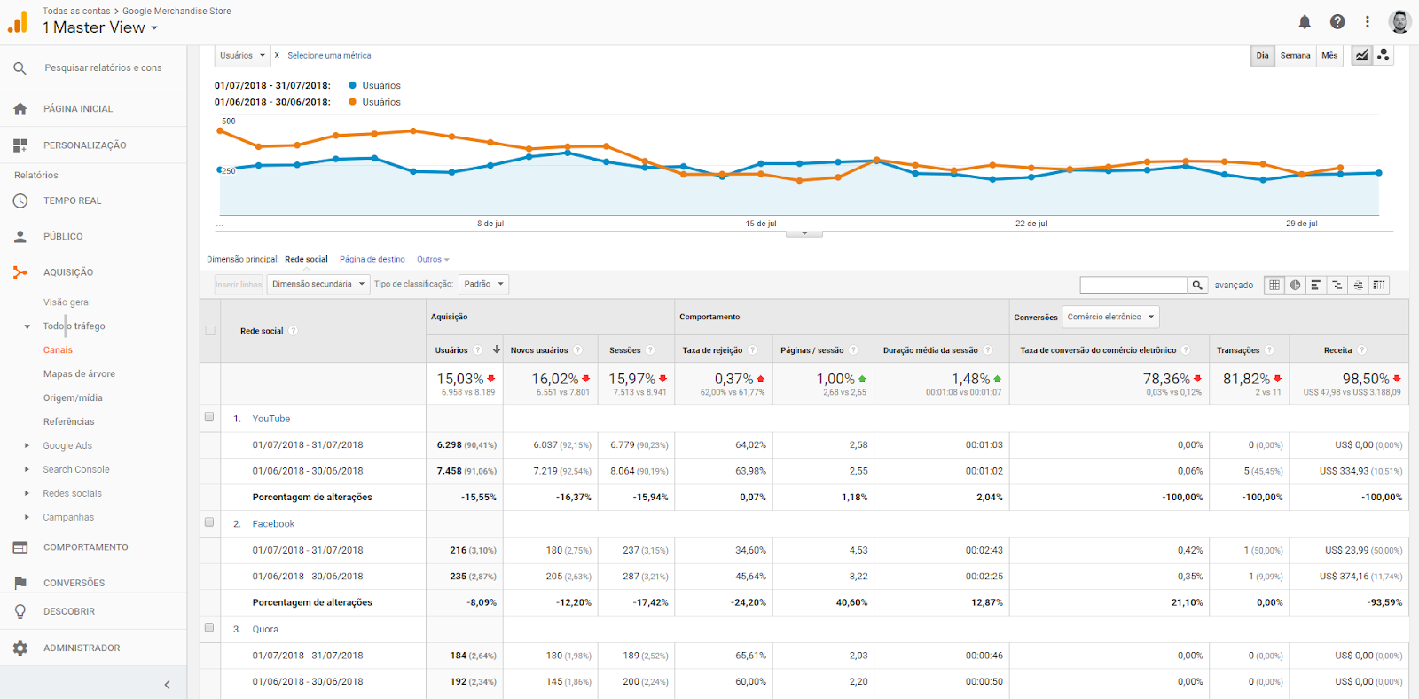Viewport: 1419px width, 699px height.
Task: Click the Aquisição icon in sidebar
Action: tap(20, 272)
